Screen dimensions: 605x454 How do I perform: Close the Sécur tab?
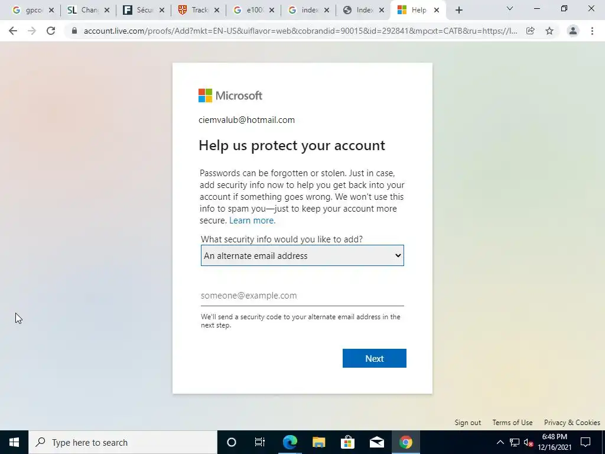[162, 11]
